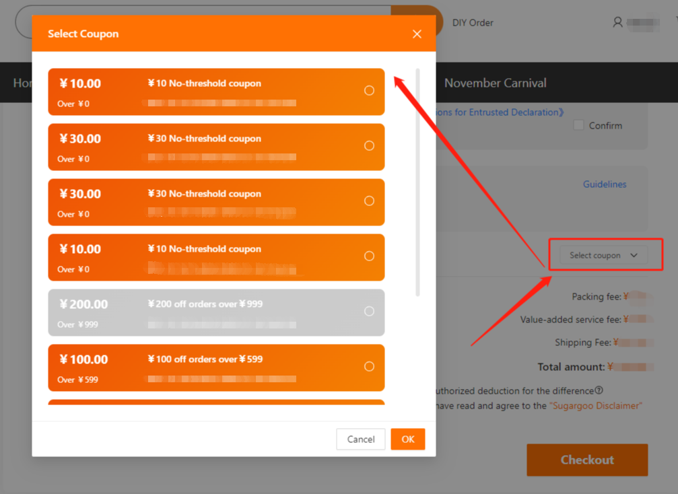Click Cancel in the coupon dialog
The width and height of the screenshot is (678, 494).
coord(361,439)
